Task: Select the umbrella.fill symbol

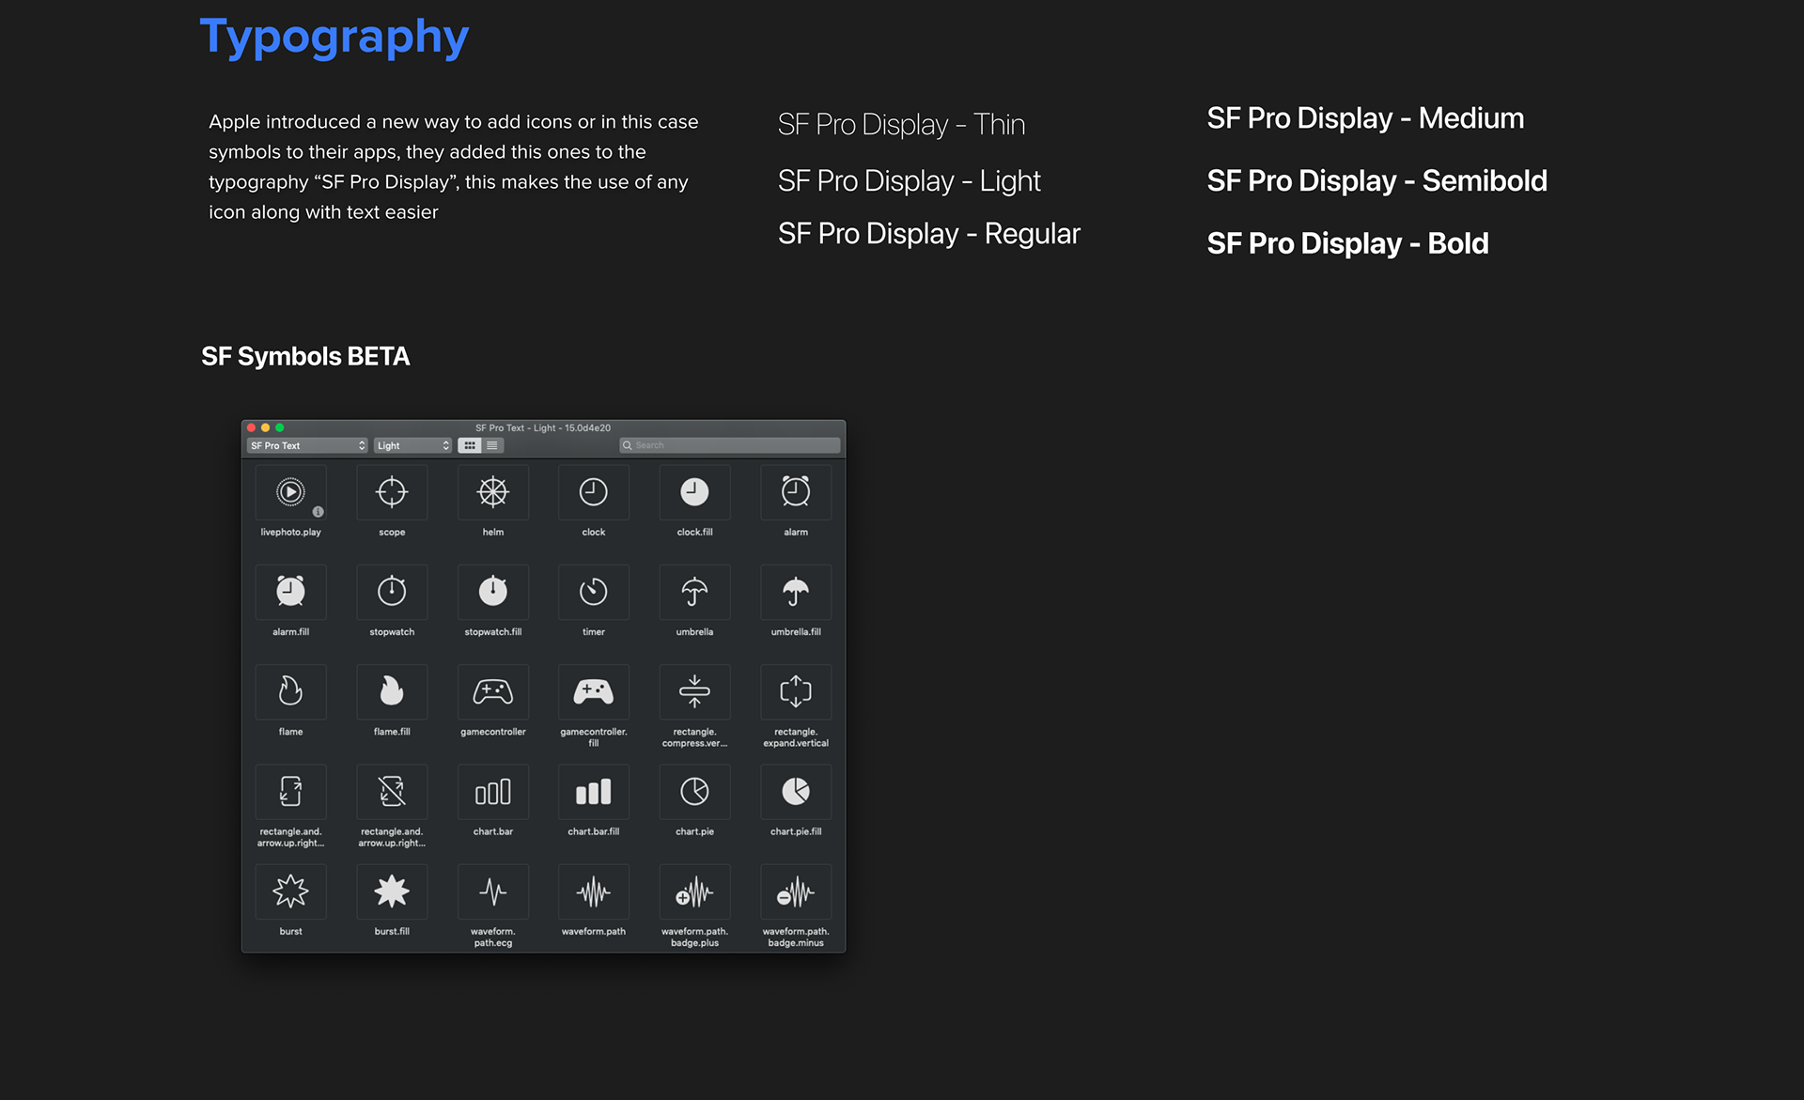Action: (x=795, y=592)
